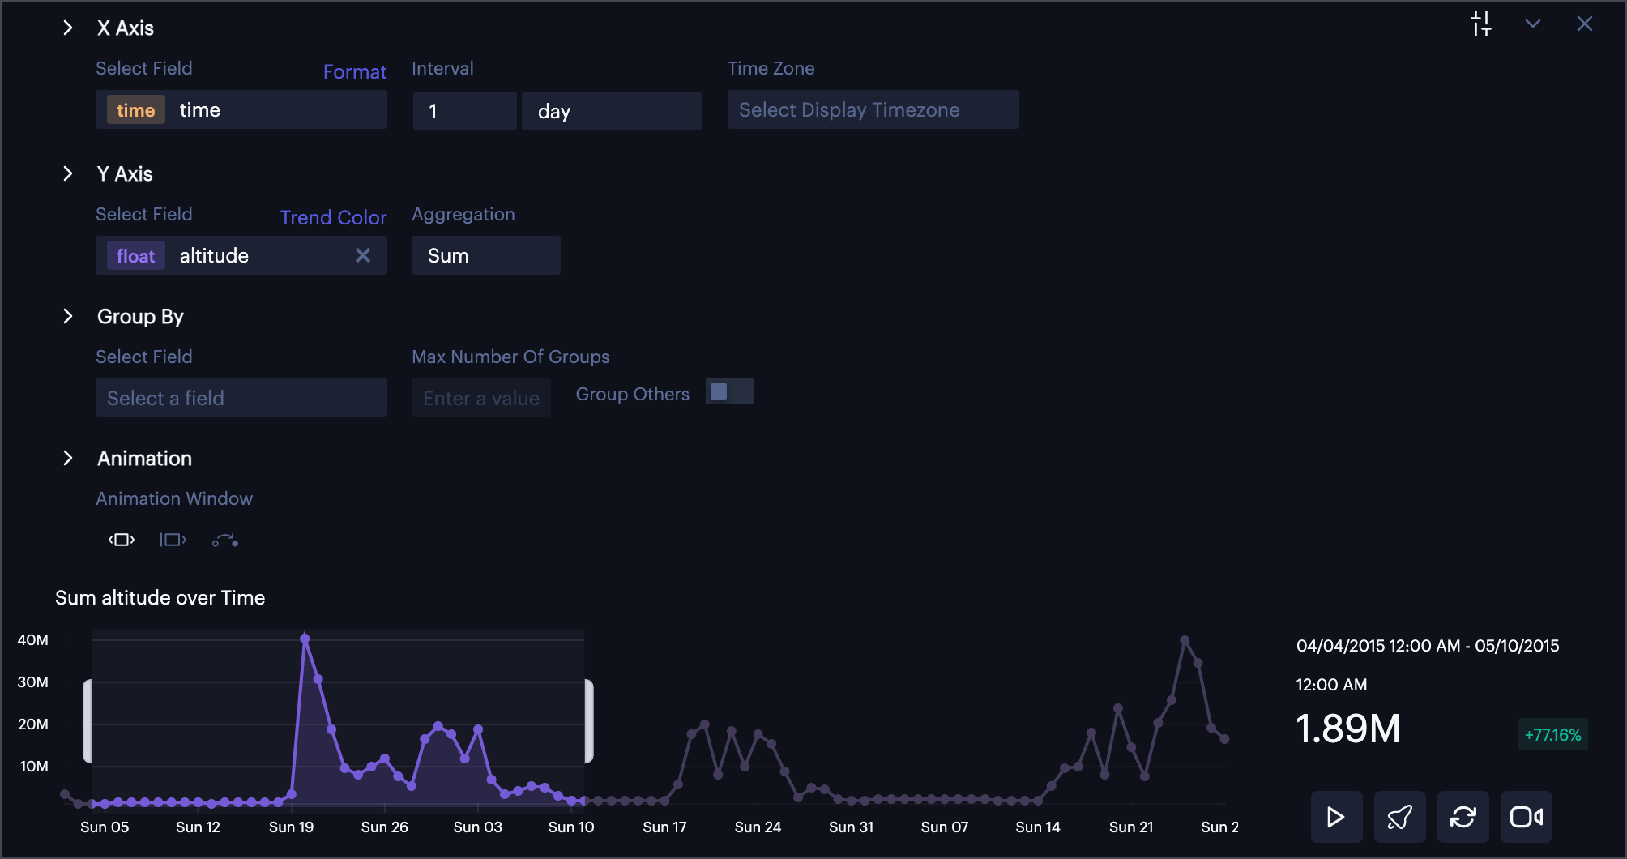Open animation speed rocket icon
Screen dimensions: 1627x859
pos(1400,817)
